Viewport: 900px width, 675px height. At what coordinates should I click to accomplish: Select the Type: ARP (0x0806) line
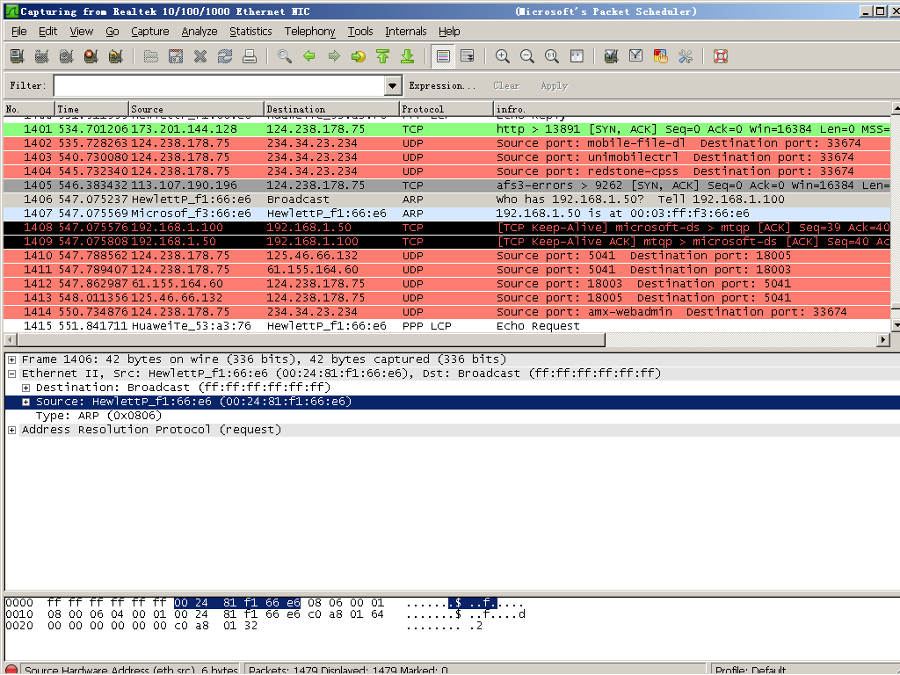point(98,416)
